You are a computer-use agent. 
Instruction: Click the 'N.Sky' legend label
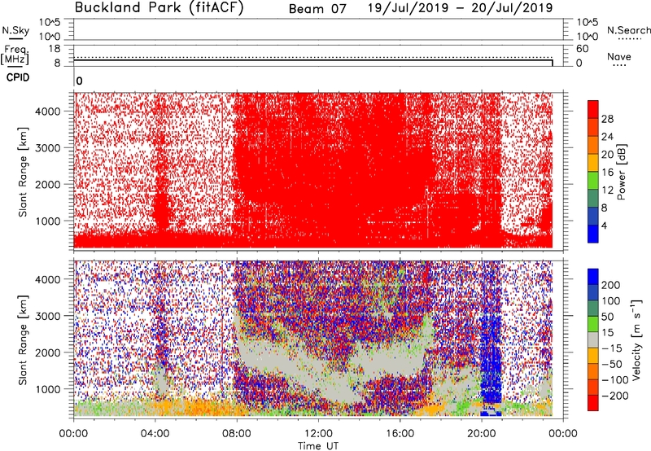click(15, 30)
